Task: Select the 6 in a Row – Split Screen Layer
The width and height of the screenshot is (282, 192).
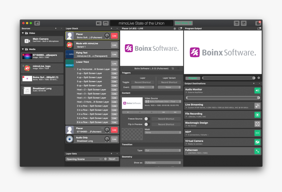Action: click(x=92, y=122)
